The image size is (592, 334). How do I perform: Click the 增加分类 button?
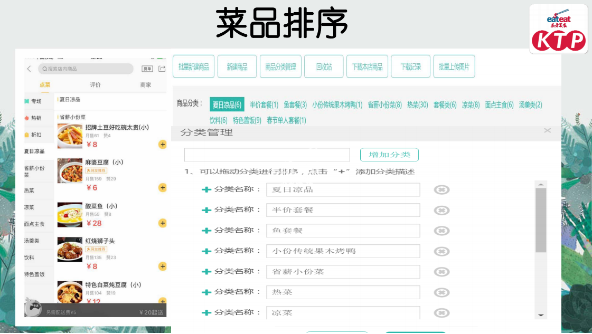389,155
